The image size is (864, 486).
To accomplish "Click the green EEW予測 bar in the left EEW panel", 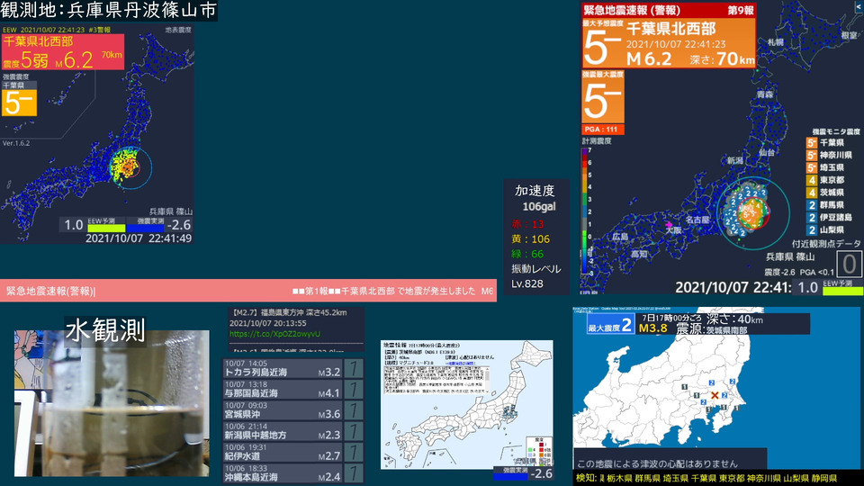I will tap(106, 228).
